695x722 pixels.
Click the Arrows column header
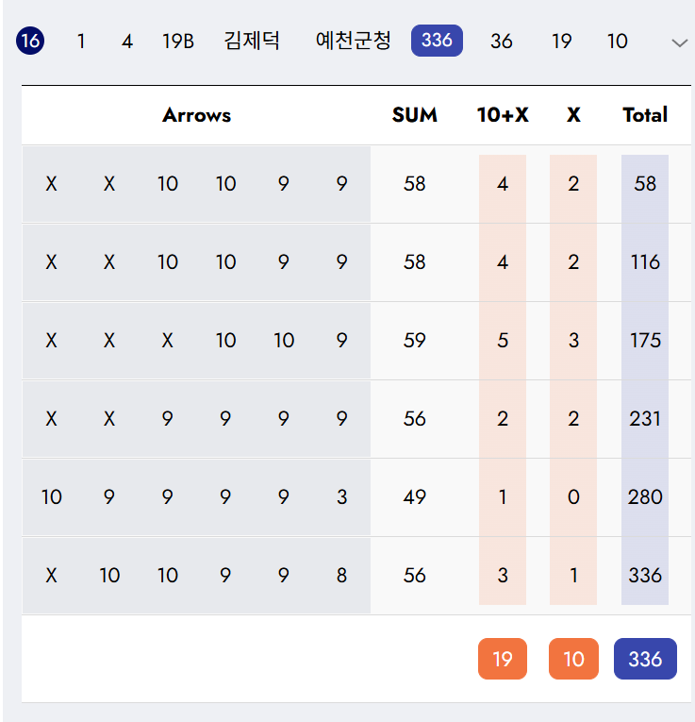click(x=196, y=115)
